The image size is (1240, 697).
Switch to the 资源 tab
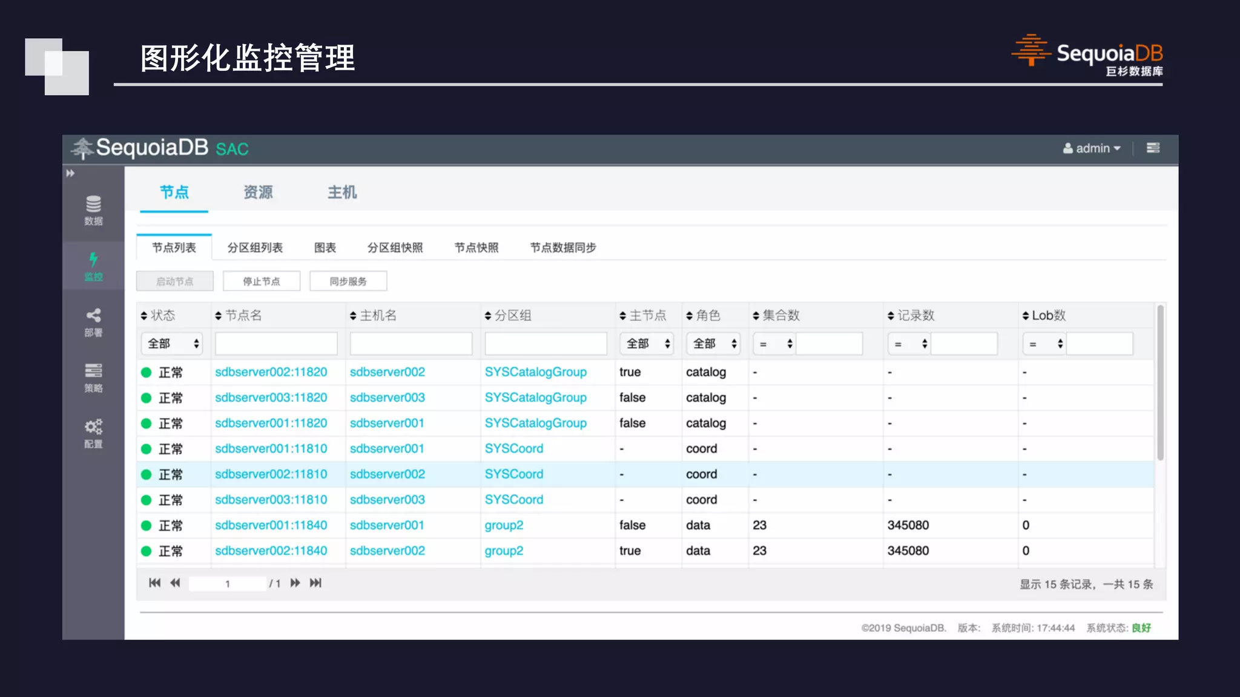258,192
